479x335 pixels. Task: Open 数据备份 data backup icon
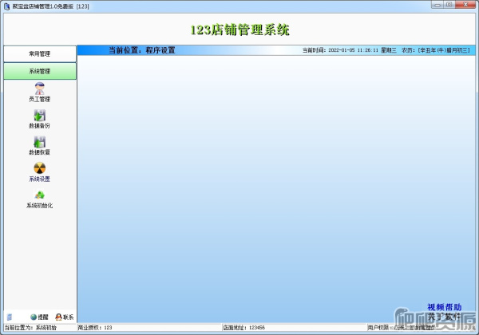tap(39, 119)
